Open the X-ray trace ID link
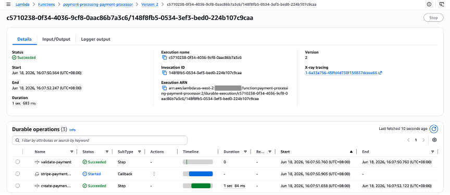This screenshot has width=450, height=195. coord(341,73)
